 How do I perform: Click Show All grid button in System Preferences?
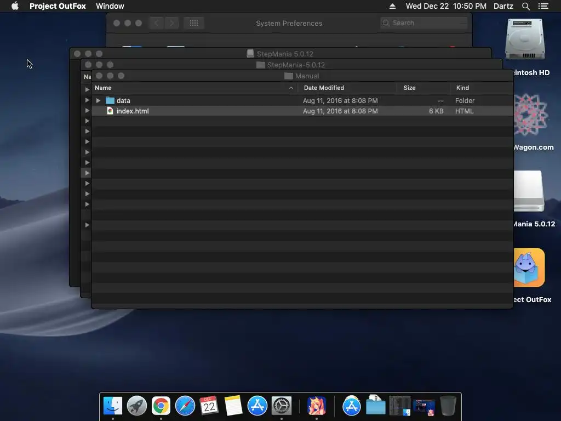(x=194, y=23)
